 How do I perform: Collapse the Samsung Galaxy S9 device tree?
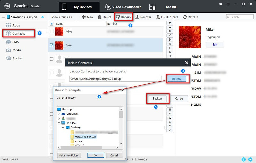4,17
